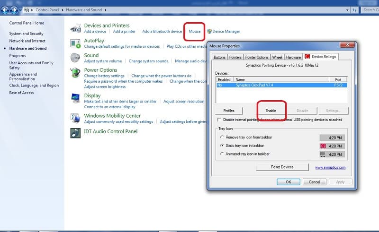The width and height of the screenshot is (379, 232).
Task: Open System and Security category
Action: click(x=26, y=34)
